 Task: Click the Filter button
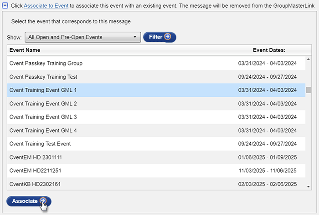pos(159,37)
